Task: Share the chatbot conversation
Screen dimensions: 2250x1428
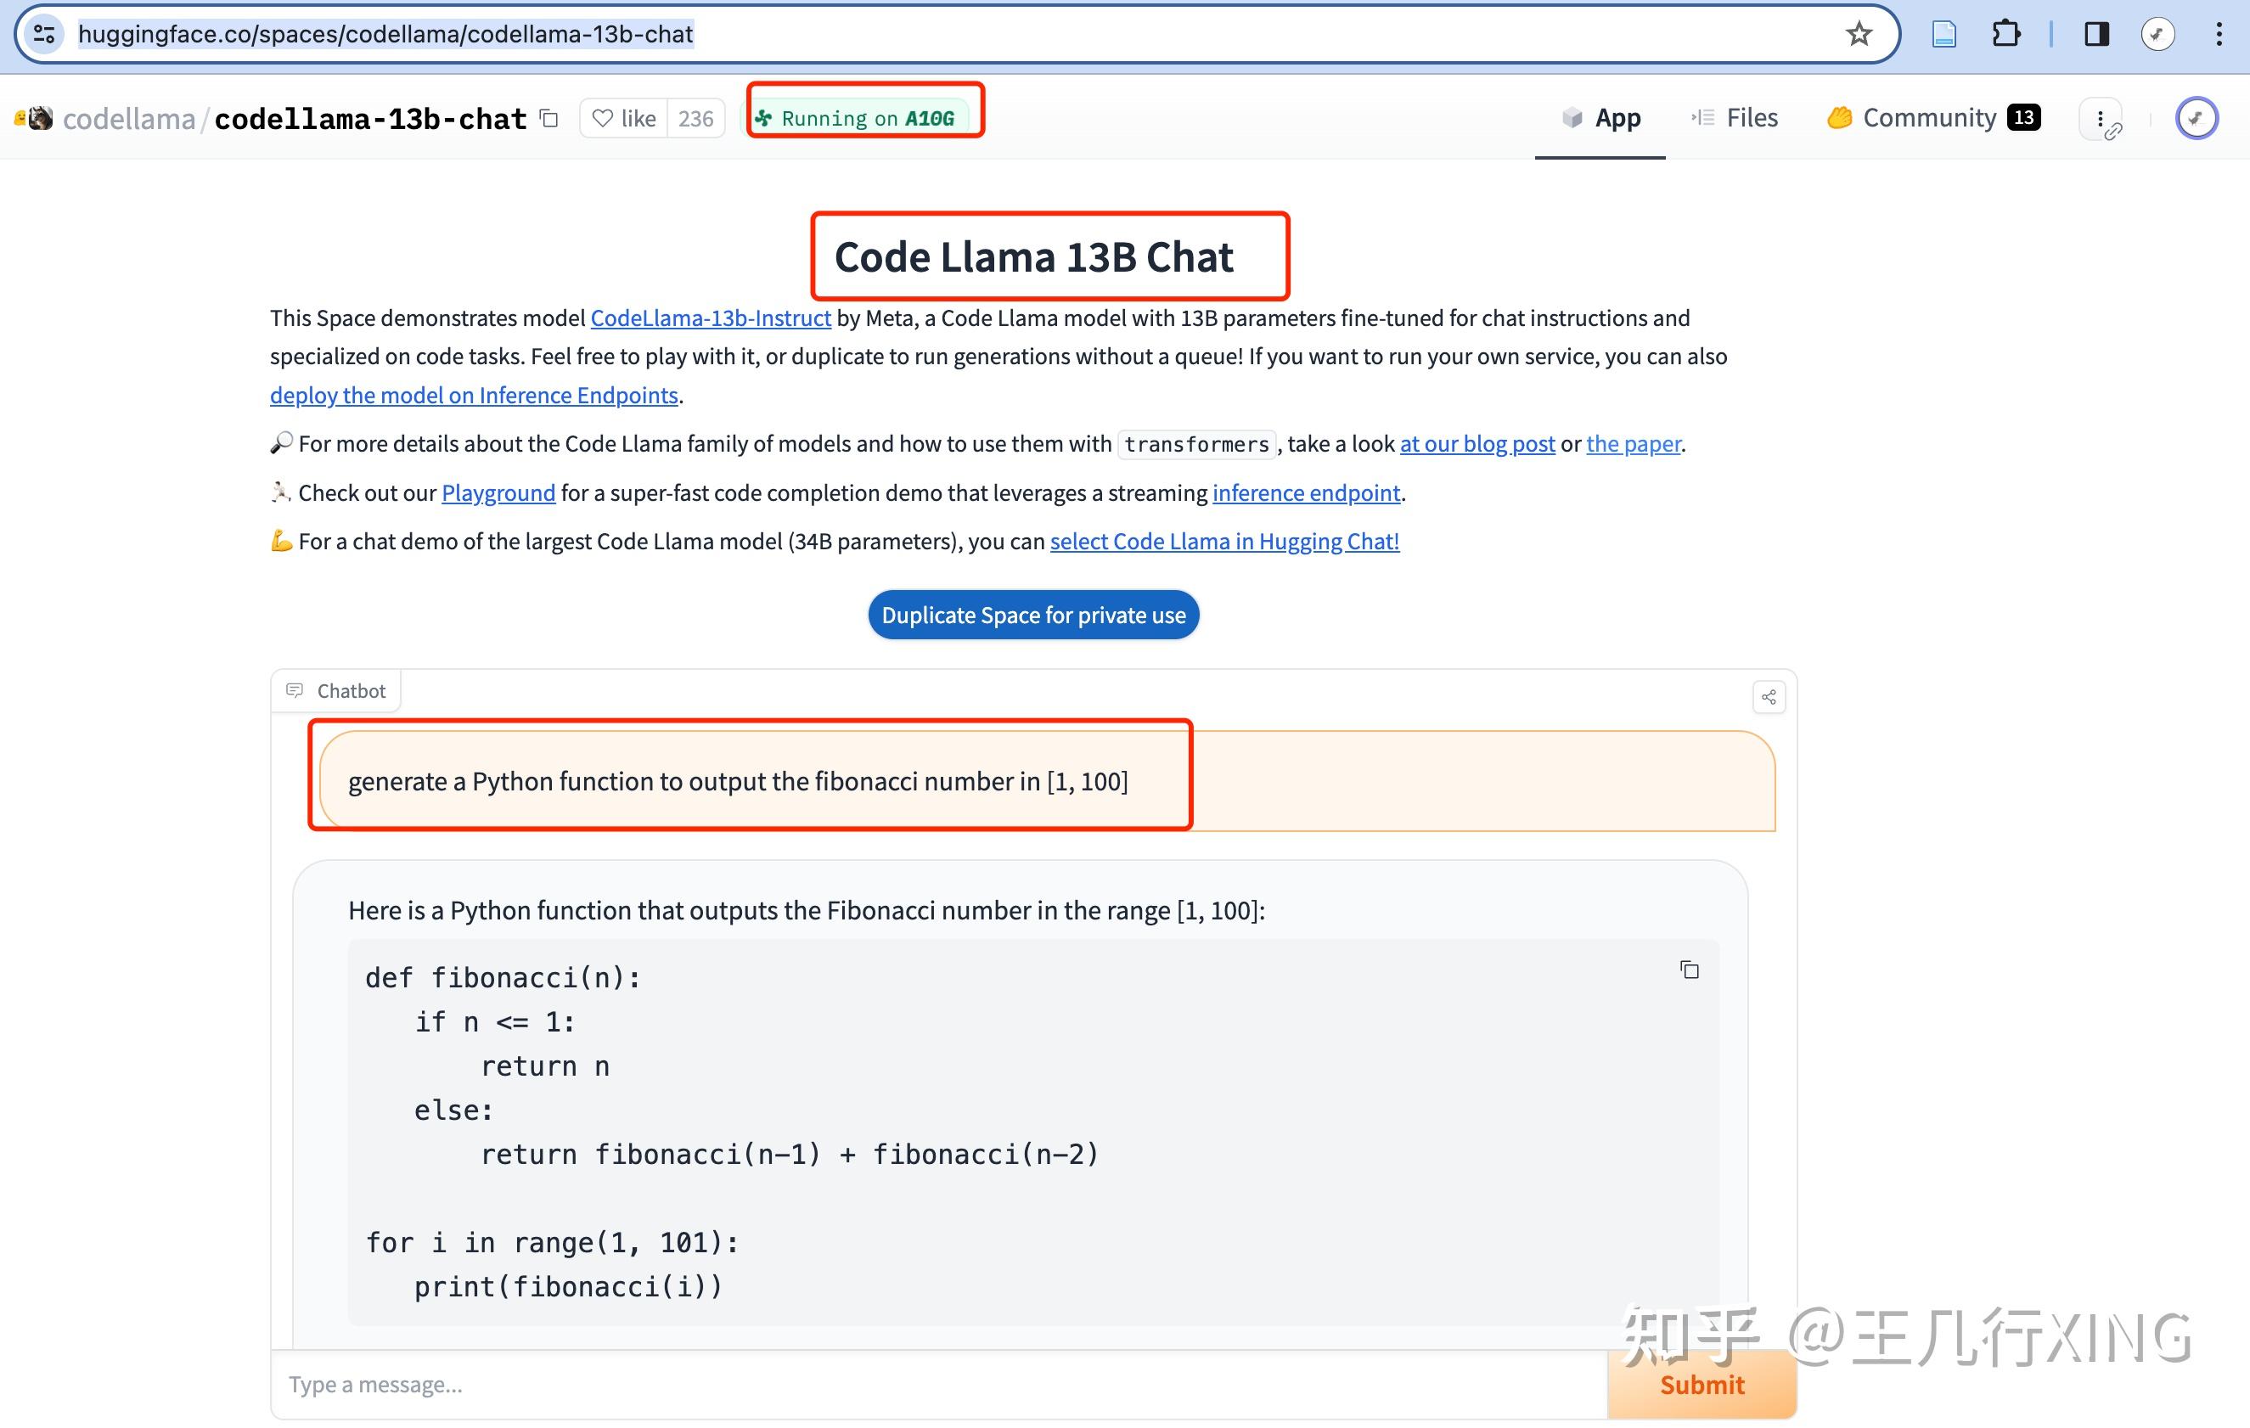Action: [x=1768, y=696]
